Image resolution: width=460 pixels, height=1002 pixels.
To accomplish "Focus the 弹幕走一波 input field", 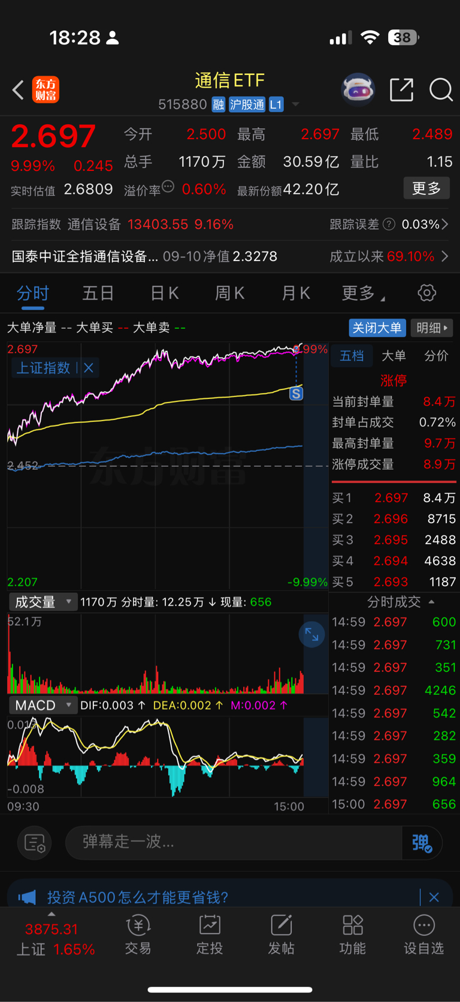I will (x=234, y=842).
